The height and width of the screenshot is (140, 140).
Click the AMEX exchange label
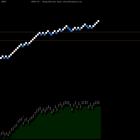point(4,2)
